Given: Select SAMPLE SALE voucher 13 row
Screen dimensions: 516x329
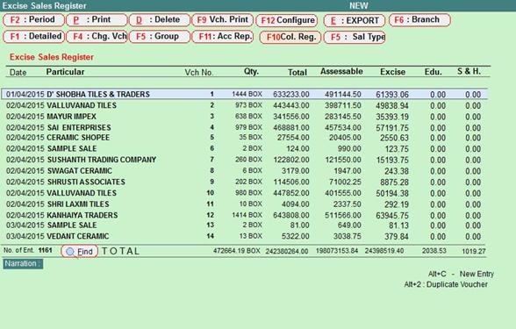Looking at the screenshot, I should click(245, 225).
